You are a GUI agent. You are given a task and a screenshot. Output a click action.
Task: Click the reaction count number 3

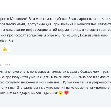pos(10,49)
